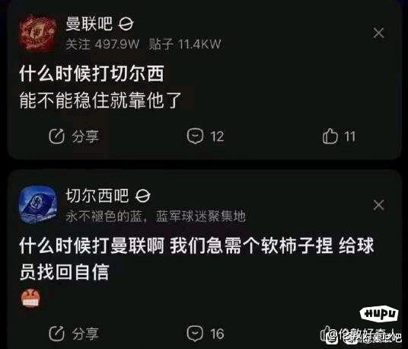Click share icon on 切尔西吧 post
408x349 pixels.
(x=56, y=334)
